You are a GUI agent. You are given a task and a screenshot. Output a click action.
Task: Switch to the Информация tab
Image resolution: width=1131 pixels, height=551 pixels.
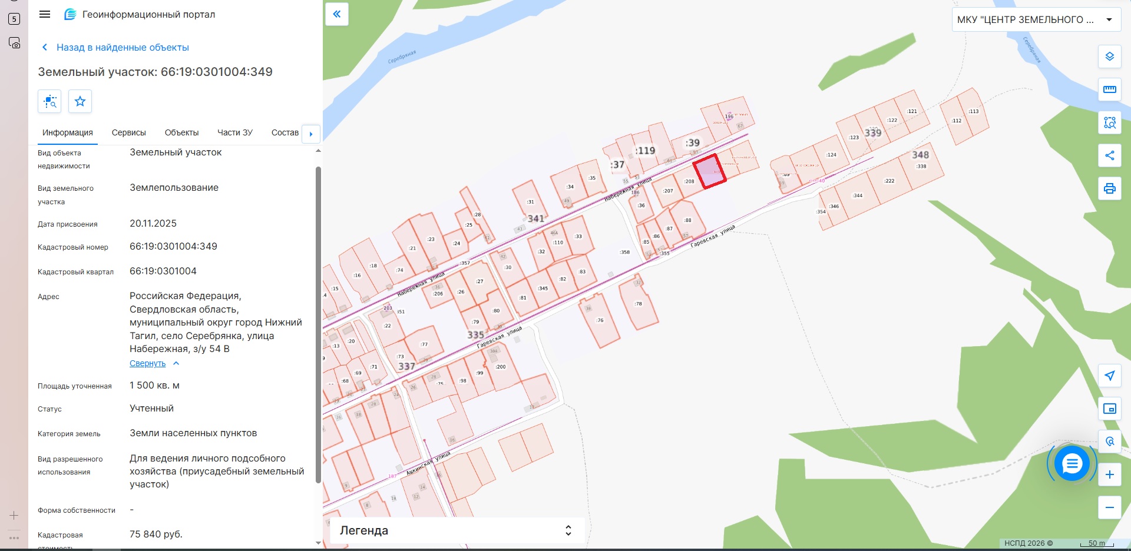click(68, 132)
